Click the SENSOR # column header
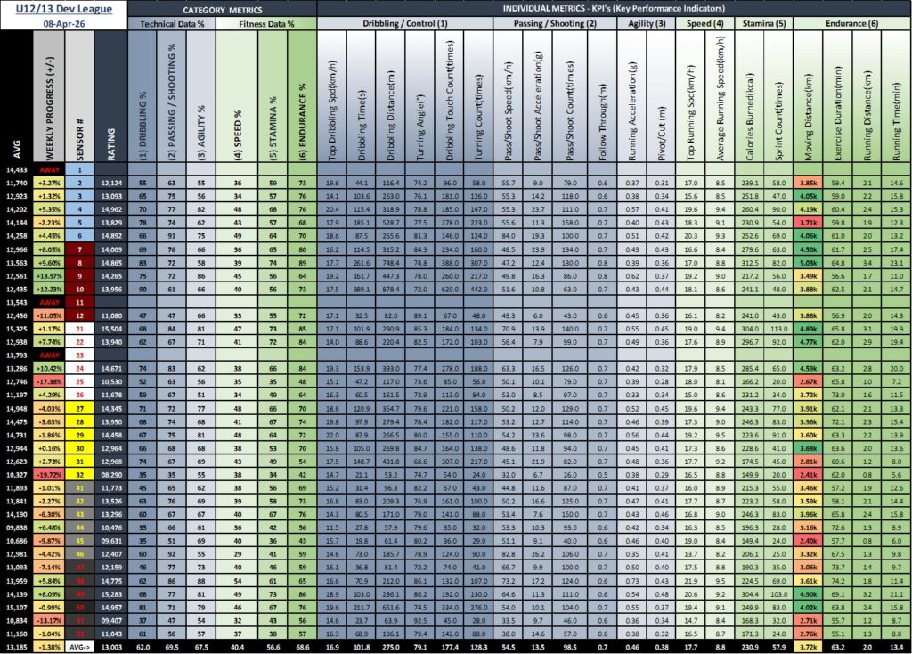The image size is (912, 654). coord(78,98)
